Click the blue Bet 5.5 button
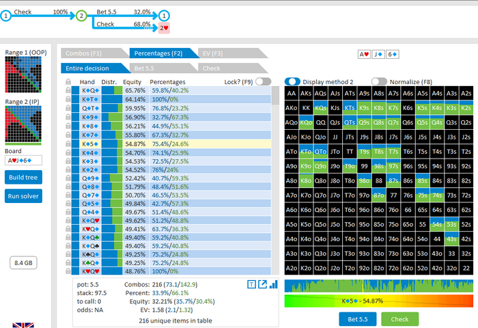Viewport: 478px width, 328px height. pos(358,319)
